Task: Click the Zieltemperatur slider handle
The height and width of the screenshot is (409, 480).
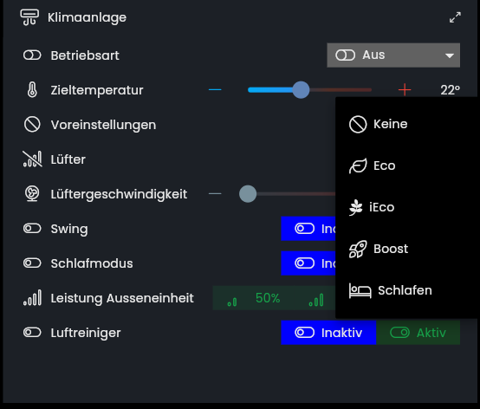Action: click(x=301, y=90)
